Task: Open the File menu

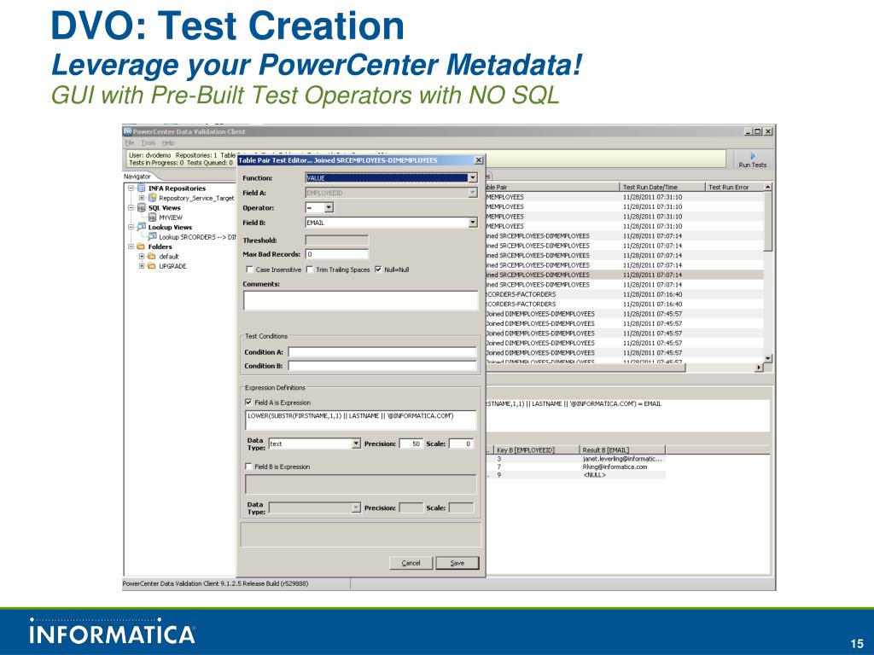Action: 130,143
